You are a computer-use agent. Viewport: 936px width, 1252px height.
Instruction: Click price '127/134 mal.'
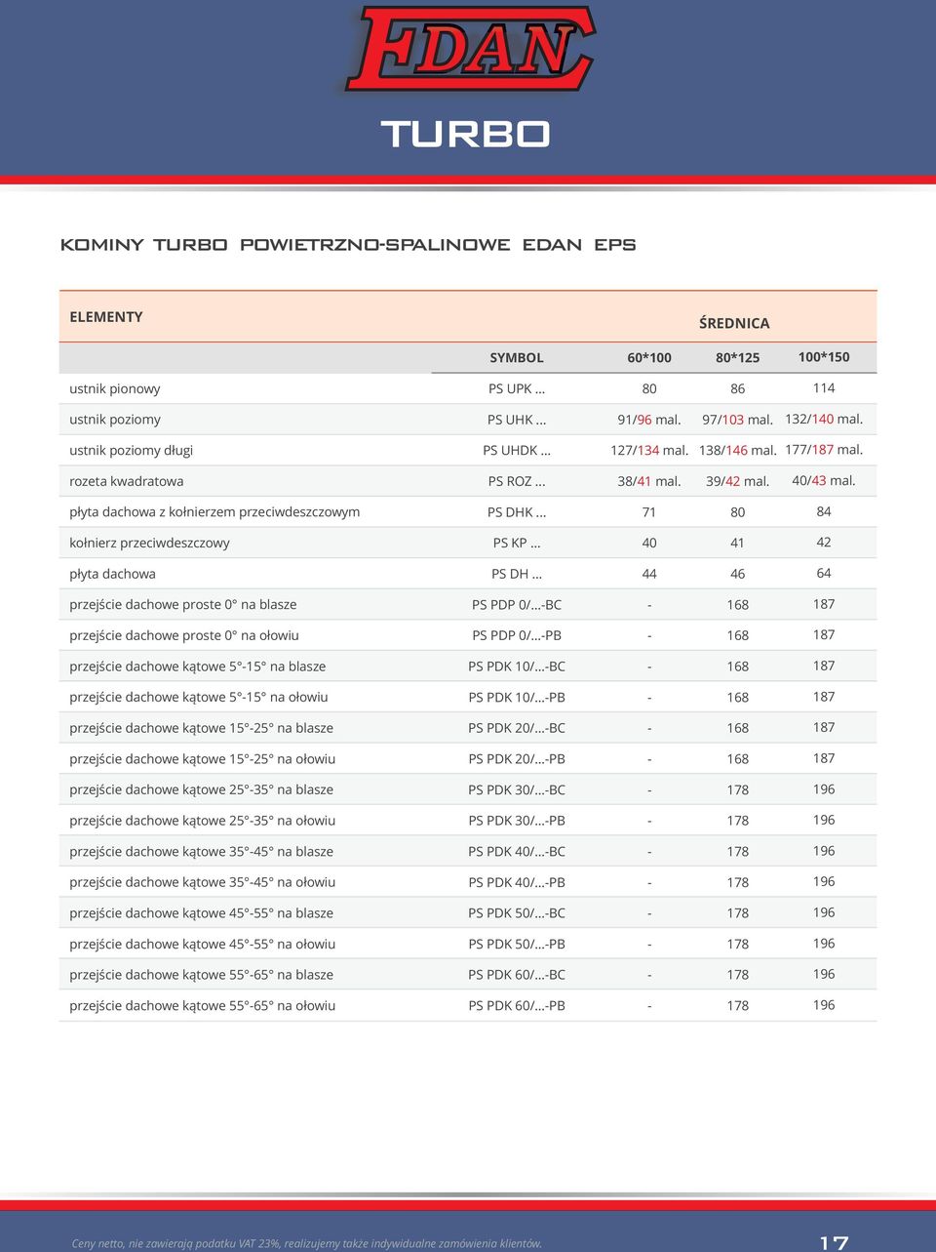tap(649, 450)
